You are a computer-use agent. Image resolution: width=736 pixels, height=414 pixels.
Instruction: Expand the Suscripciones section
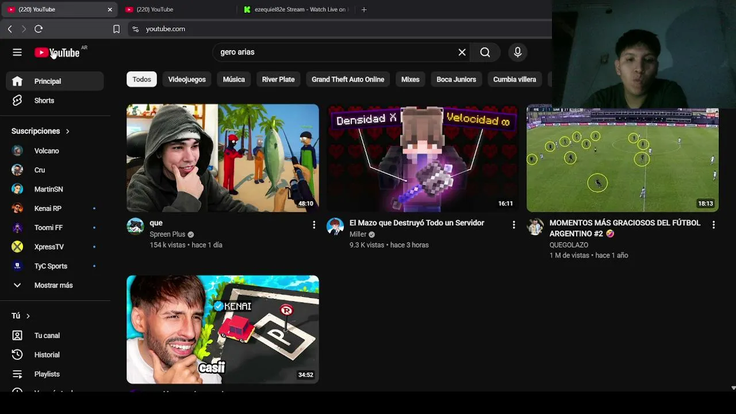40,131
